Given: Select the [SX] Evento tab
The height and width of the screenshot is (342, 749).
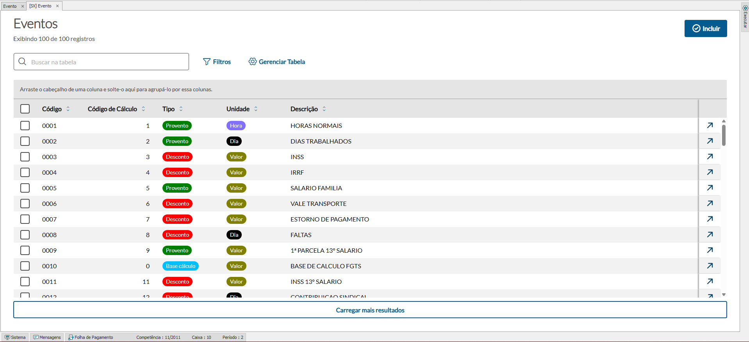Looking at the screenshot, I should 41,6.
